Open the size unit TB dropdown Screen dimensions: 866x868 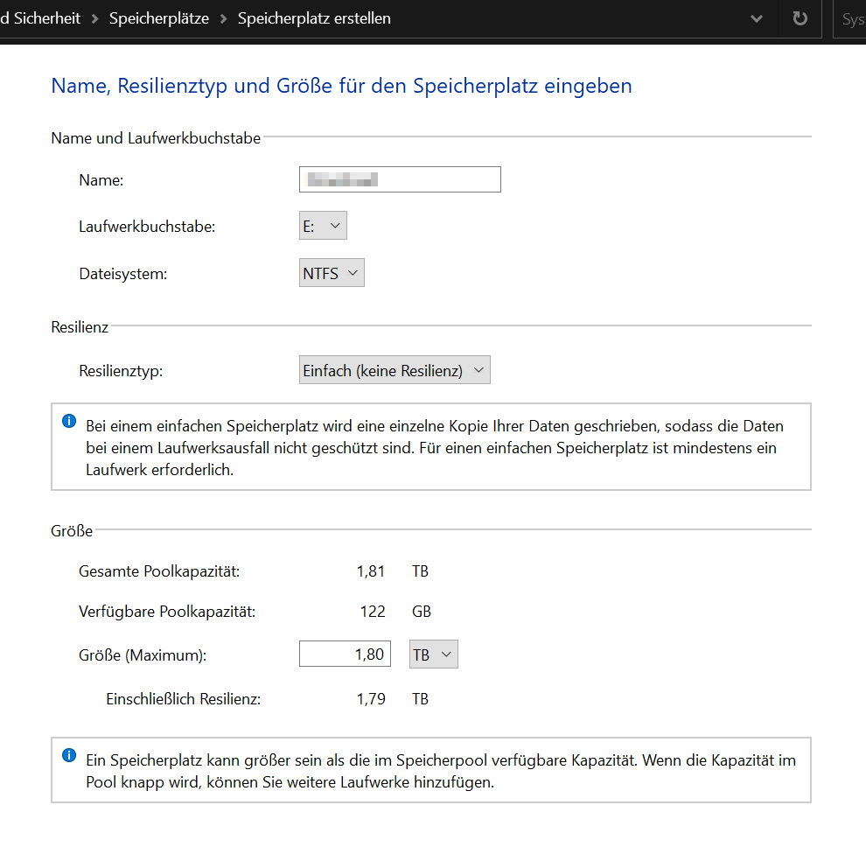(434, 654)
